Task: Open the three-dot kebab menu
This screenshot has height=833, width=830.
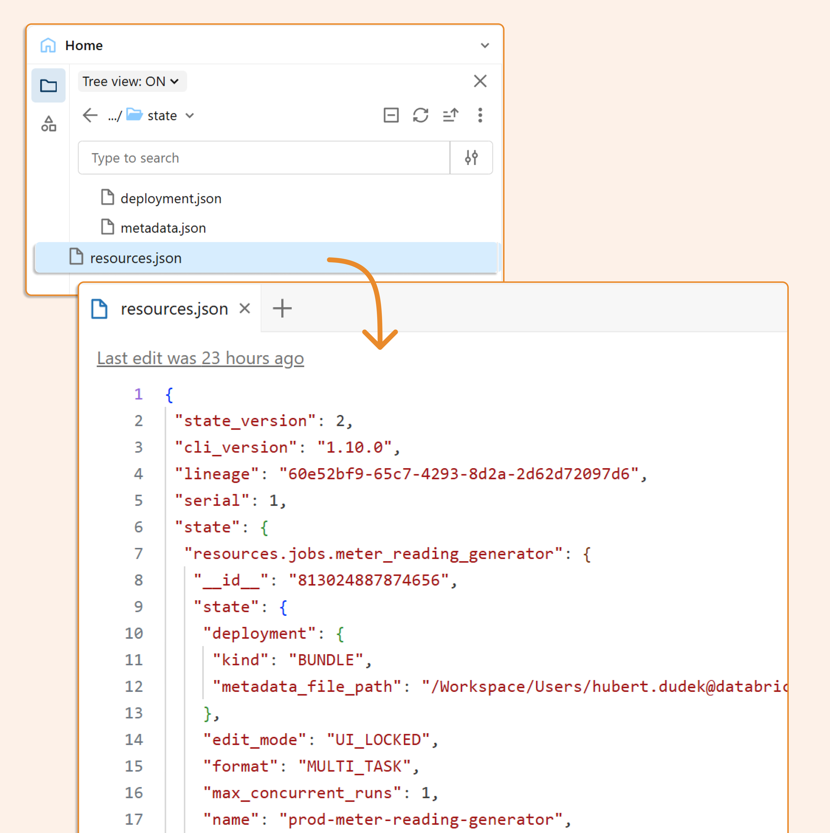Action: pos(480,116)
